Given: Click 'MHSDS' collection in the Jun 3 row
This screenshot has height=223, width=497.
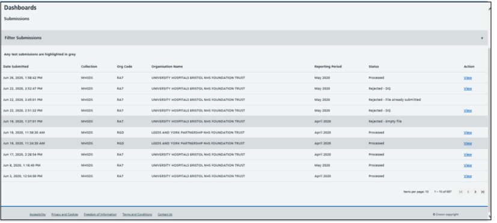Looking at the screenshot, I should 87,176.
